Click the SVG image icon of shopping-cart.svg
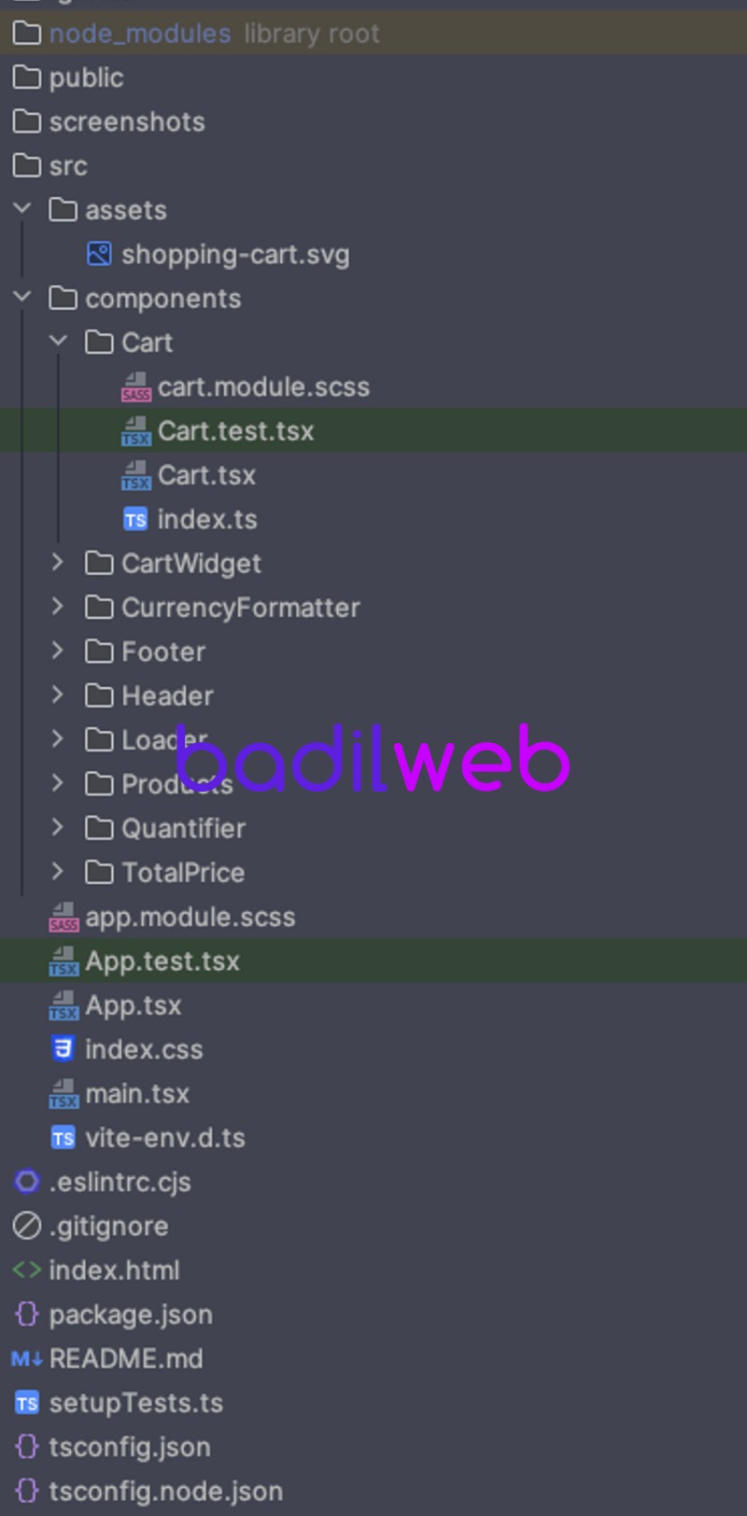 [99, 254]
